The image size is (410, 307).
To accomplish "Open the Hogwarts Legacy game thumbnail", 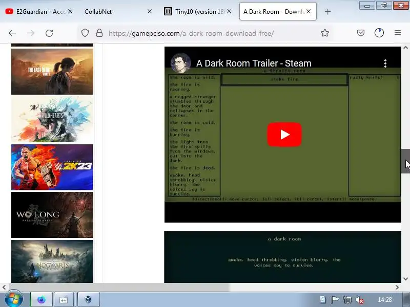I will pos(52,261).
